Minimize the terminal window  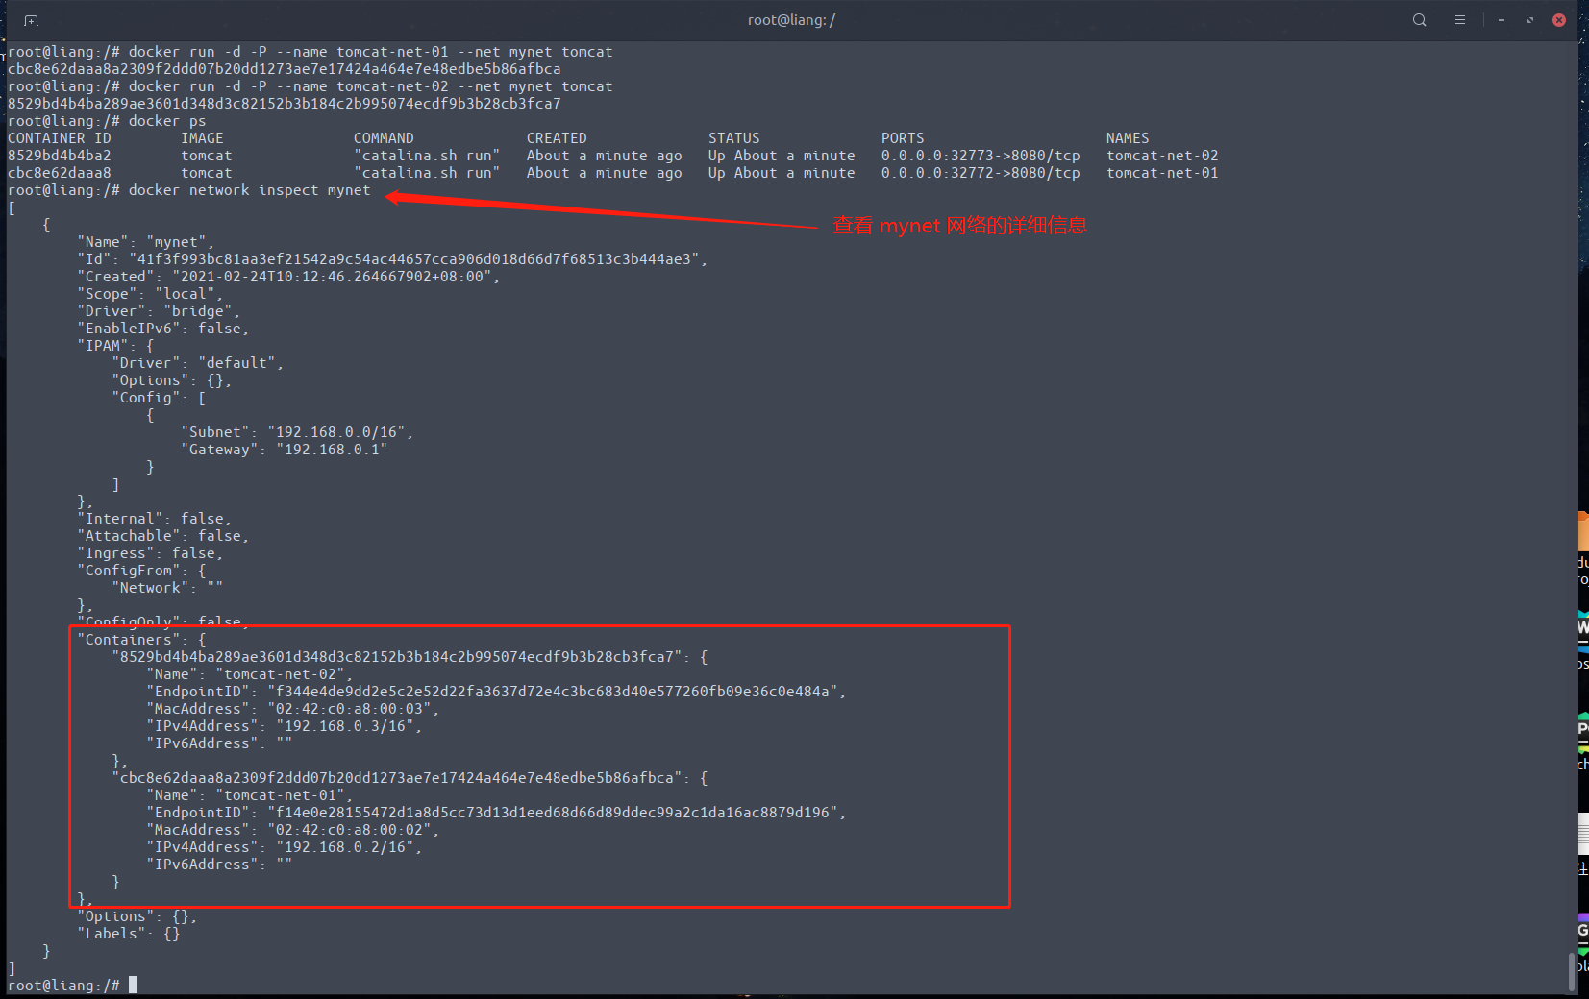point(1501,20)
